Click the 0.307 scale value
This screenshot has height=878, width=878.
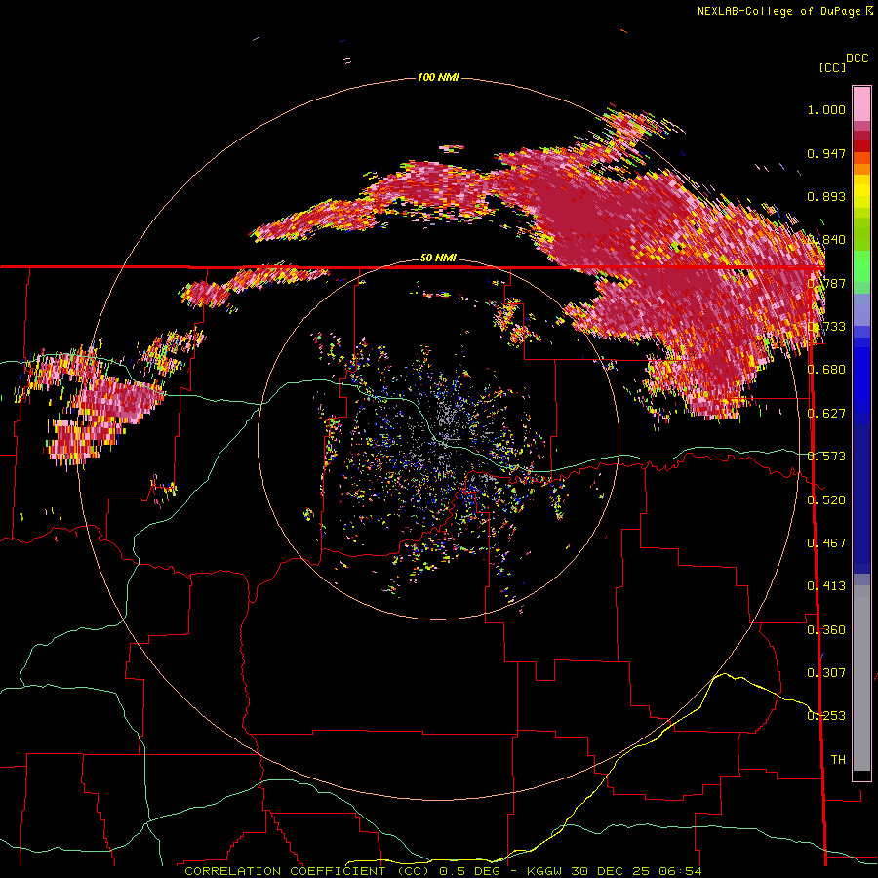(x=826, y=673)
